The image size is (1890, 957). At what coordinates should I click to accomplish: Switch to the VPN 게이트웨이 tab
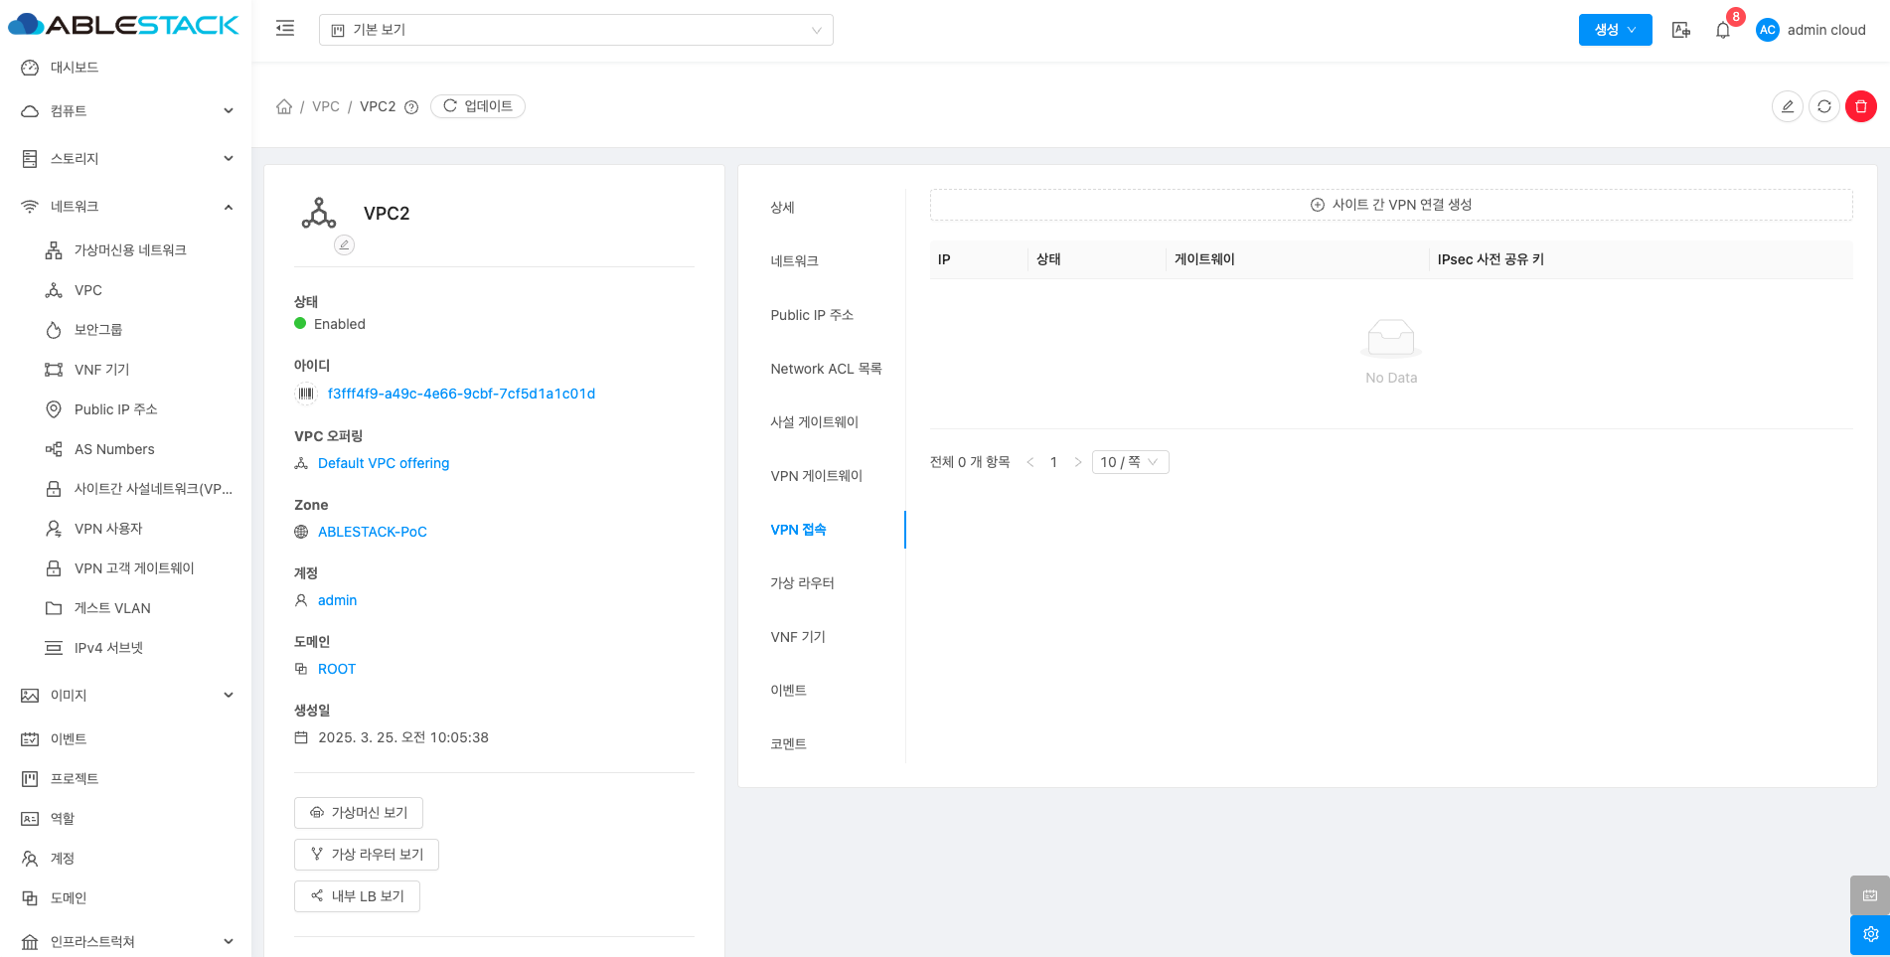816,476
